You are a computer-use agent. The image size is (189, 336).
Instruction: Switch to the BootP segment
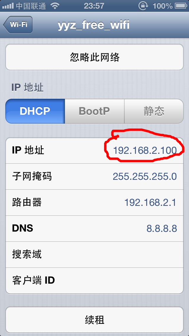tap(94, 111)
